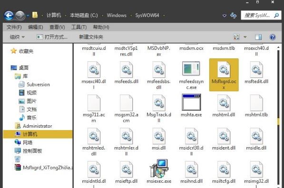Open the 组织 dropdown
Viewport: 284px width, 188px height.
(17, 37)
